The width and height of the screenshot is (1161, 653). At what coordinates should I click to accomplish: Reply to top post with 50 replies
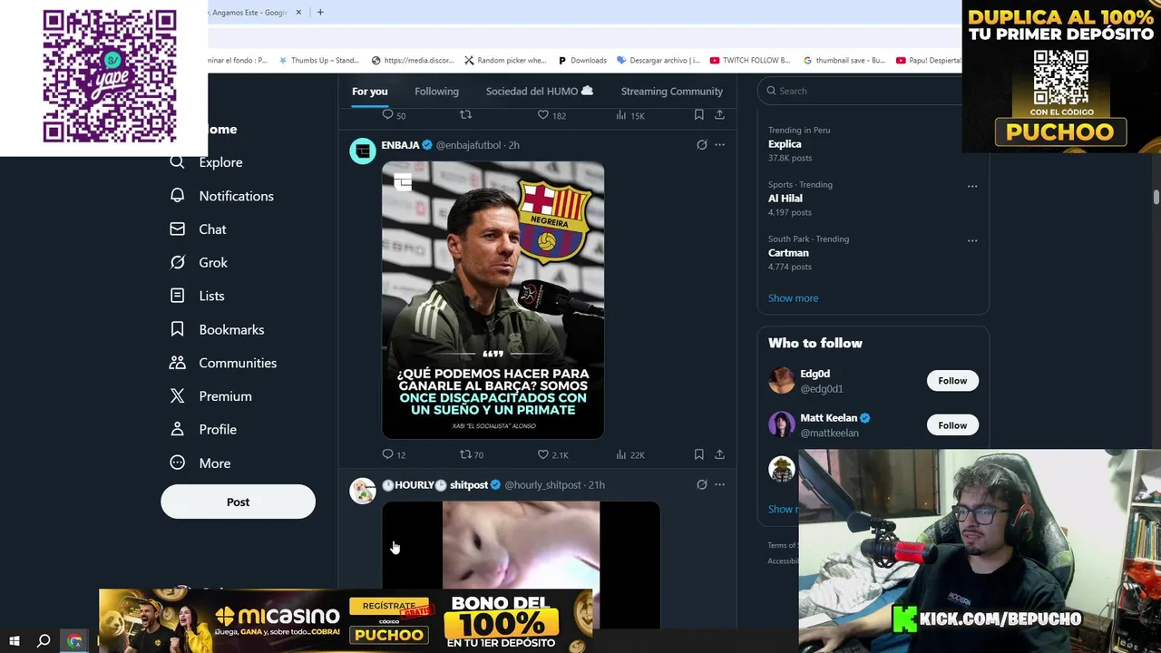pyautogui.click(x=394, y=115)
